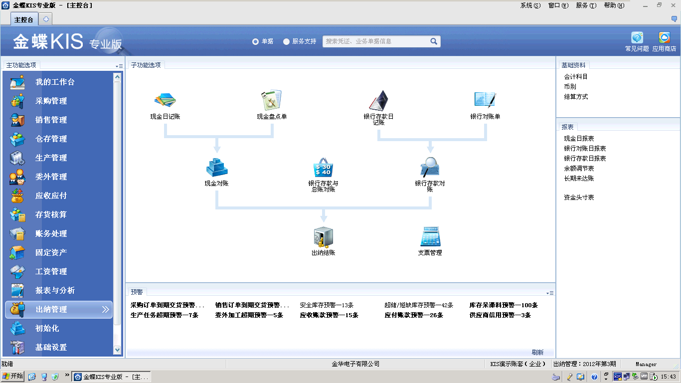Open the 银行对账日报表 report
Viewport: 681px width, 383px height.
(x=585, y=149)
